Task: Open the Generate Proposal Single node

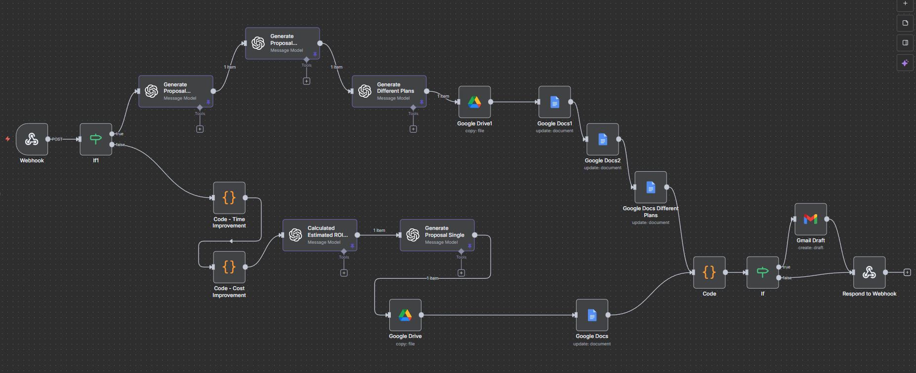Action: pyautogui.click(x=437, y=235)
